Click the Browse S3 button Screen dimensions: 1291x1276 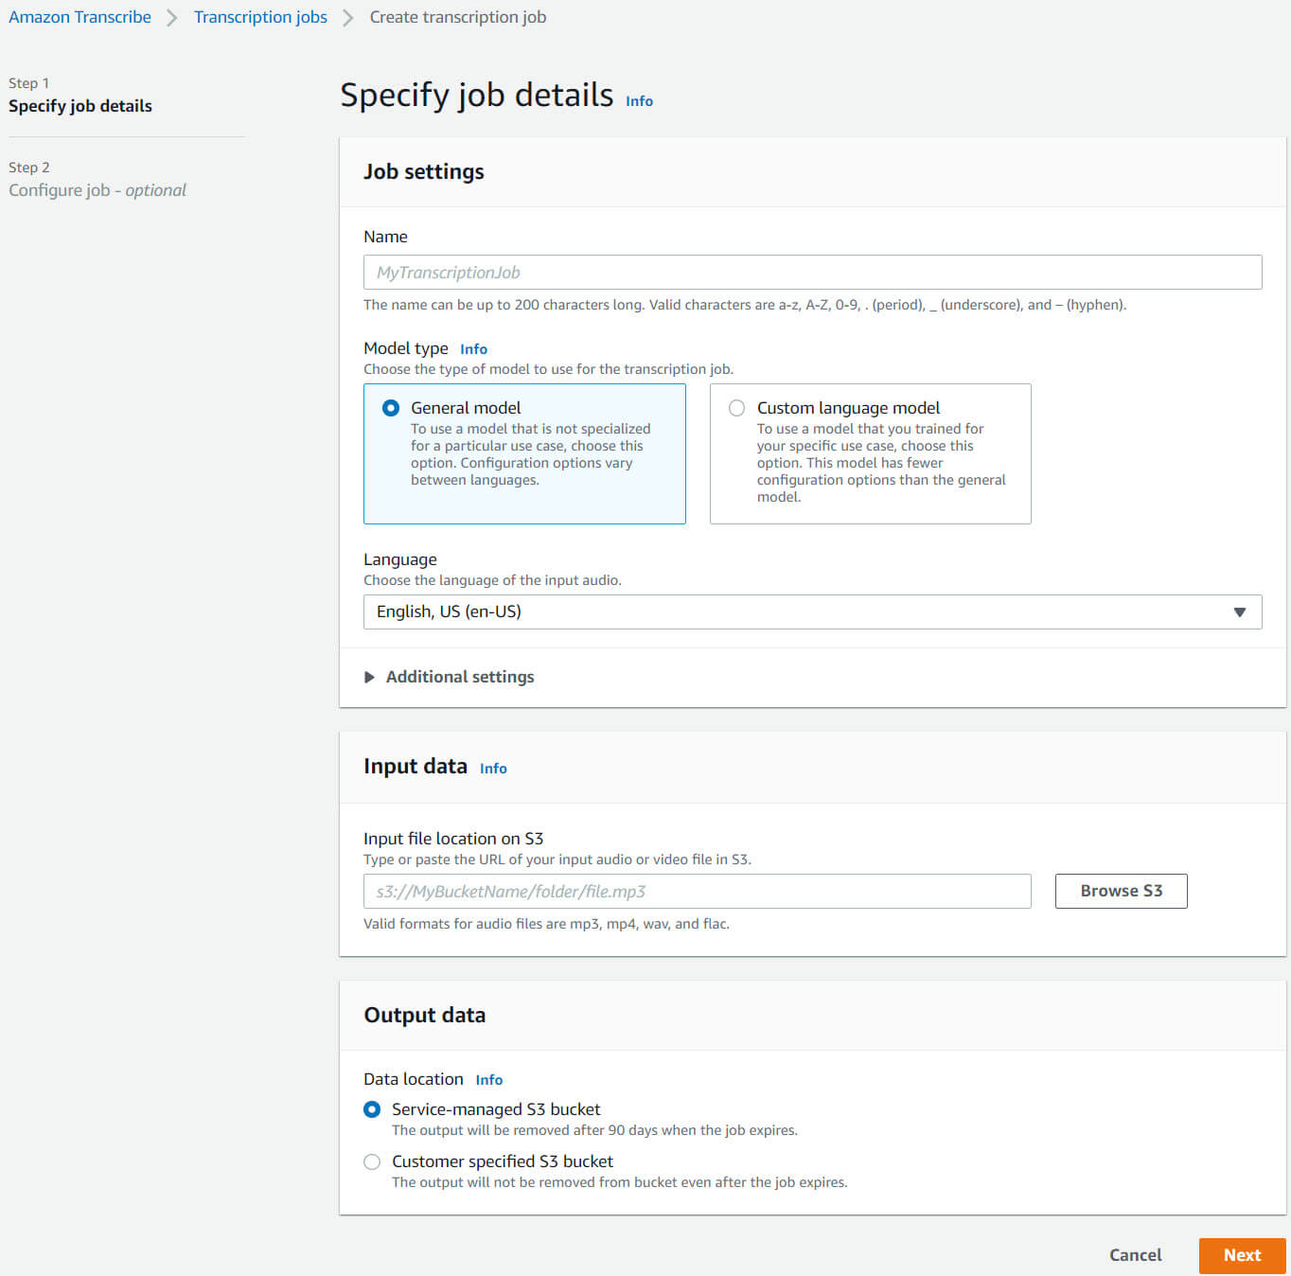(1121, 891)
